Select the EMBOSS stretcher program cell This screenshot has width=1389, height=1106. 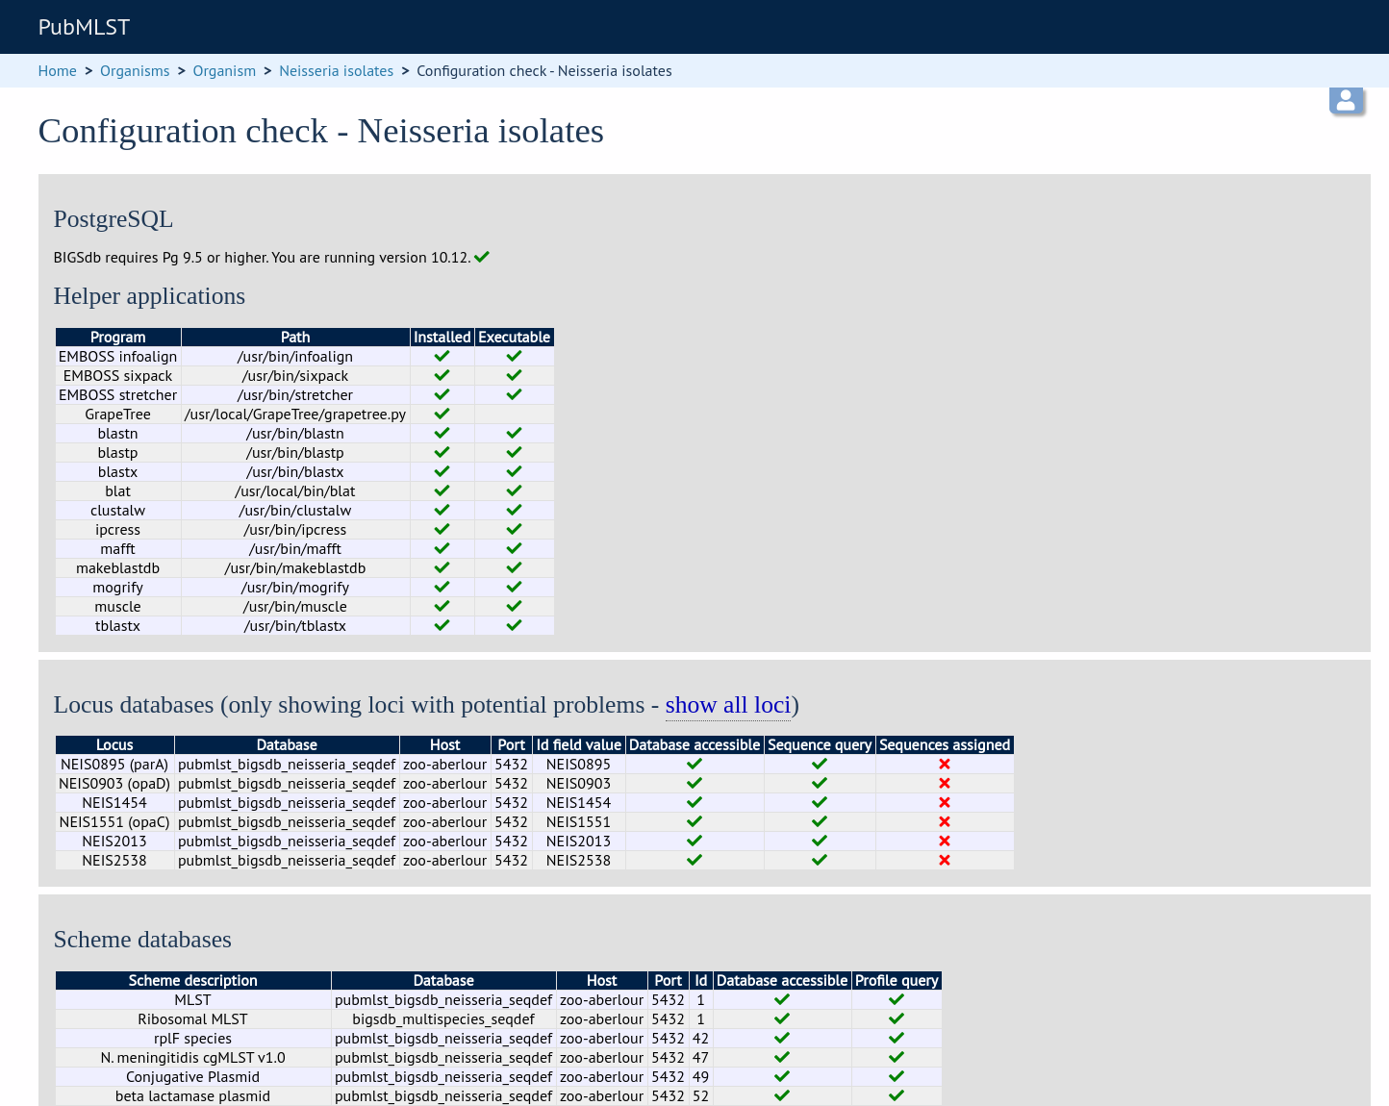tap(118, 394)
